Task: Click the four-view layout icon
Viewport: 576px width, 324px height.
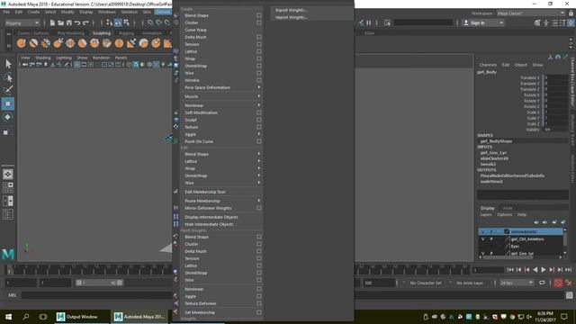Action: click(8, 187)
